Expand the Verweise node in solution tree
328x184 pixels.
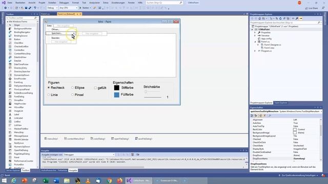tap(255, 36)
